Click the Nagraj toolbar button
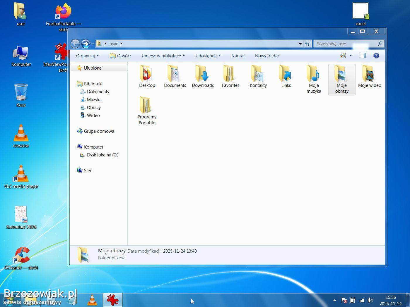The width and height of the screenshot is (410, 307). tap(238, 56)
